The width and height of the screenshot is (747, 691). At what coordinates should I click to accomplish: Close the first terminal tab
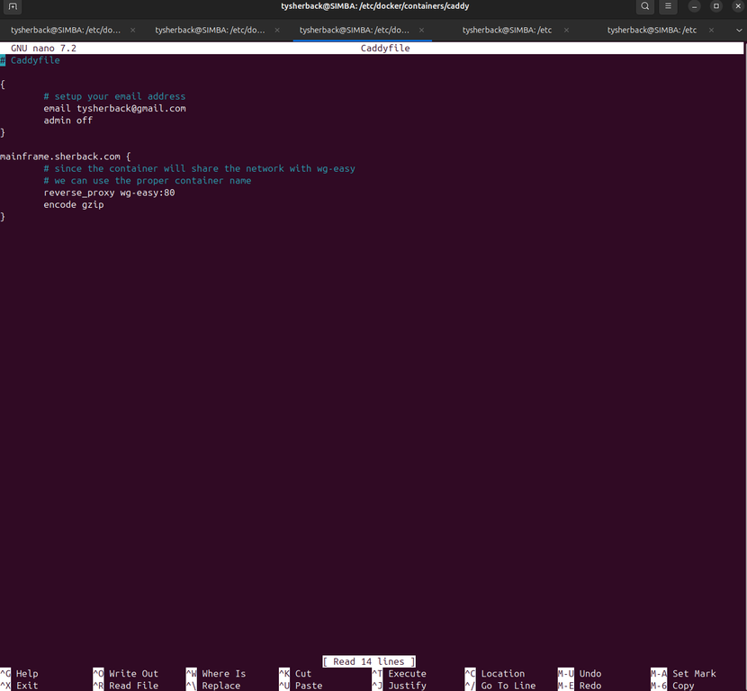[133, 30]
